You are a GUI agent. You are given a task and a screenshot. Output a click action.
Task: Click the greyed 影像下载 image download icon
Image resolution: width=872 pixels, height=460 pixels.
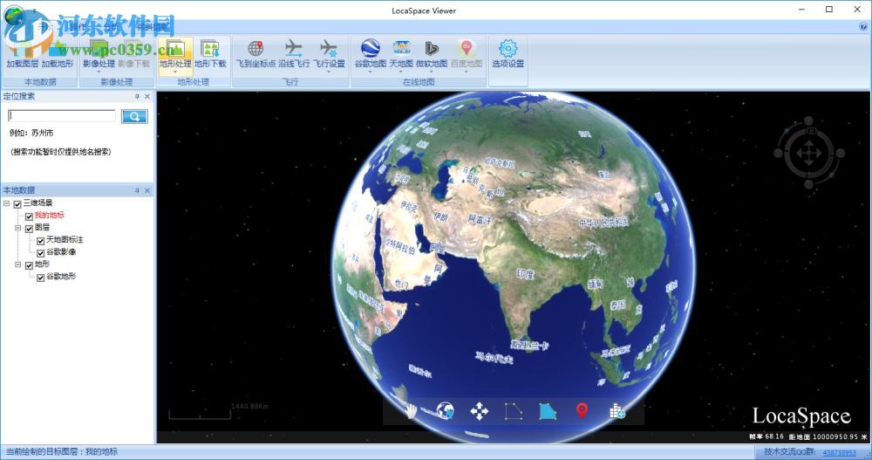pyautogui.click(x=133, y=49)
